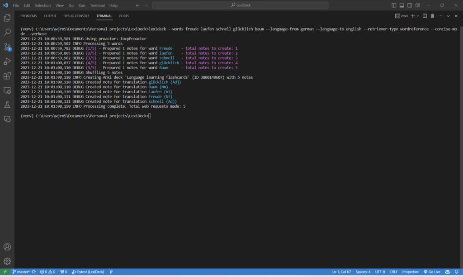Open the Search view in activity bar
The width and height of the screenshot is (463, 277).
point(7,33)
